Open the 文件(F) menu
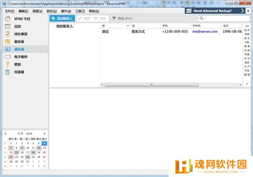Viewport: 253px width, 177px height. pos(10,11)
